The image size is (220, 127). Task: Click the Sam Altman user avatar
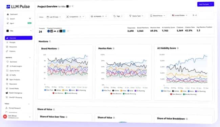point(5,116)
